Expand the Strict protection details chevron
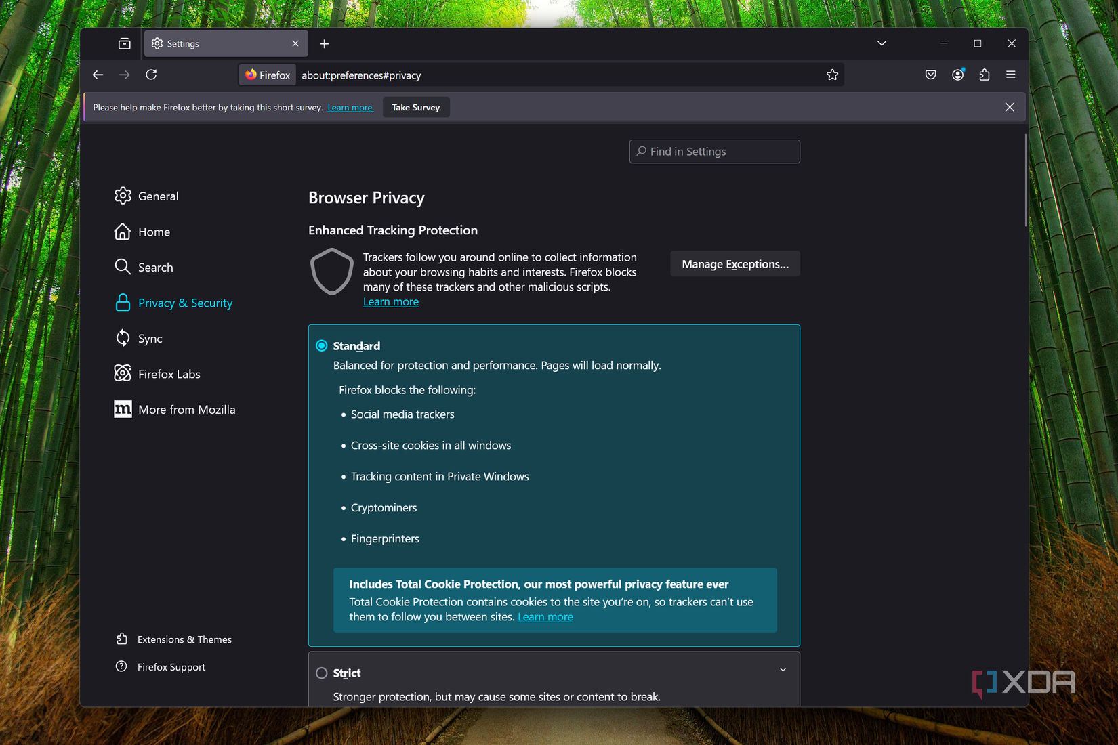The image size is (1118, 745). (x=783, y=670)
